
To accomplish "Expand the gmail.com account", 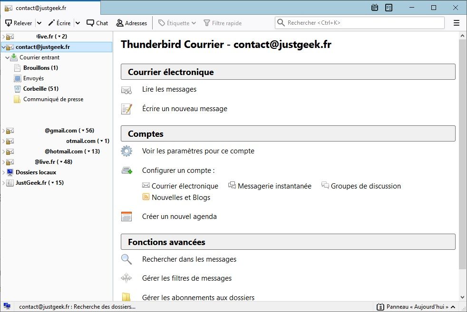I will (x=3, y=131).
